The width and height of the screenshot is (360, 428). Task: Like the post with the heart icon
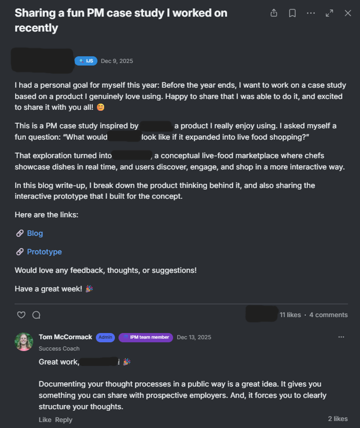pos(21,315)
